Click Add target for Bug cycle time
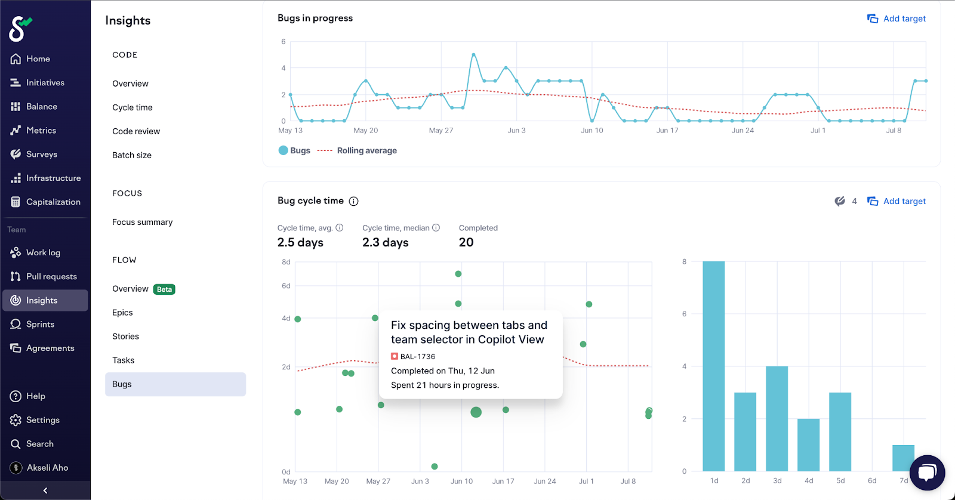Screen dimensions: 955x500 897,202
